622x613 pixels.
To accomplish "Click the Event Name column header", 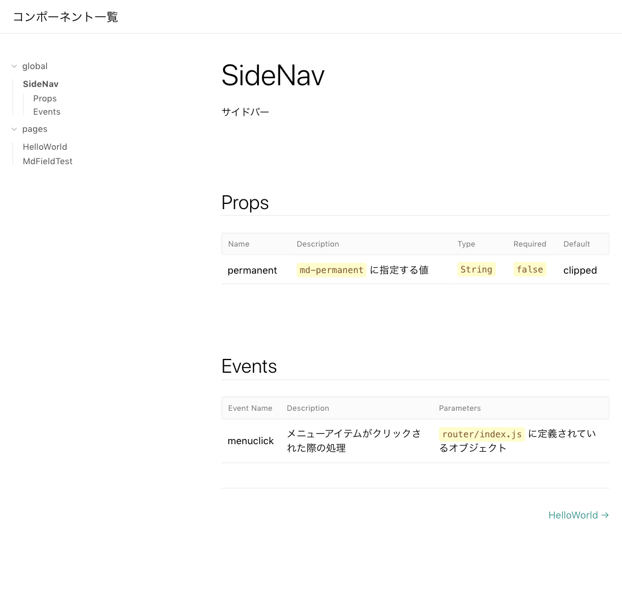I will point(250,408).
